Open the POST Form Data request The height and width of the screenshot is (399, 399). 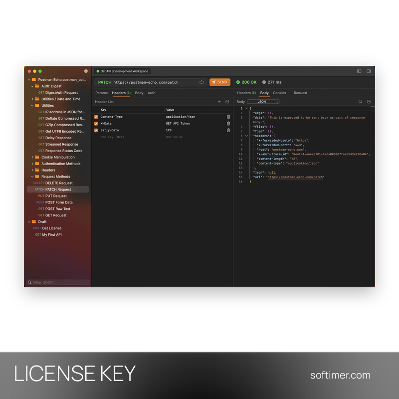tap(54, 202)
